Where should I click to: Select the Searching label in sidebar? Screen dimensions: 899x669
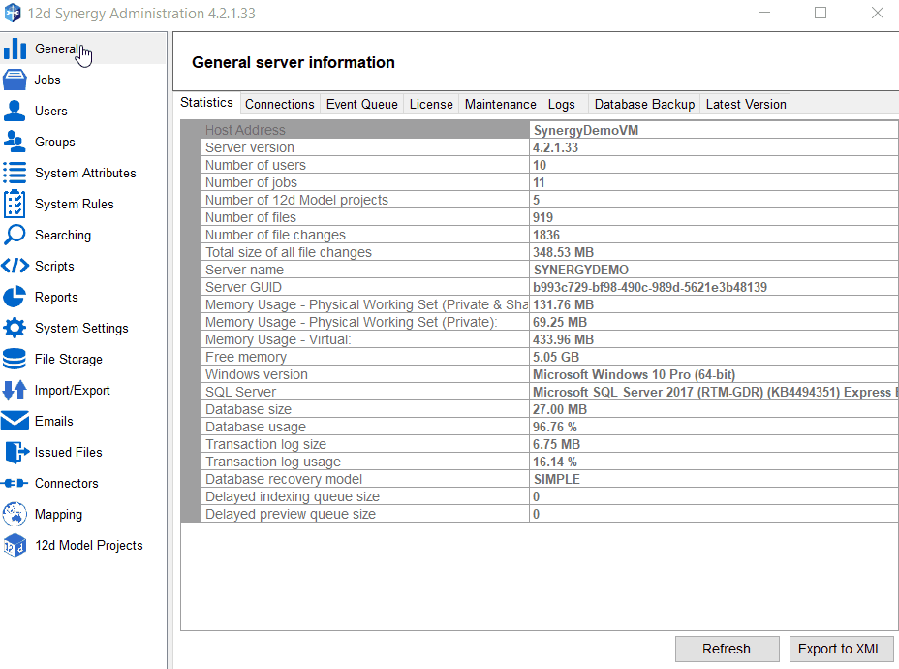tap(63, 235)
